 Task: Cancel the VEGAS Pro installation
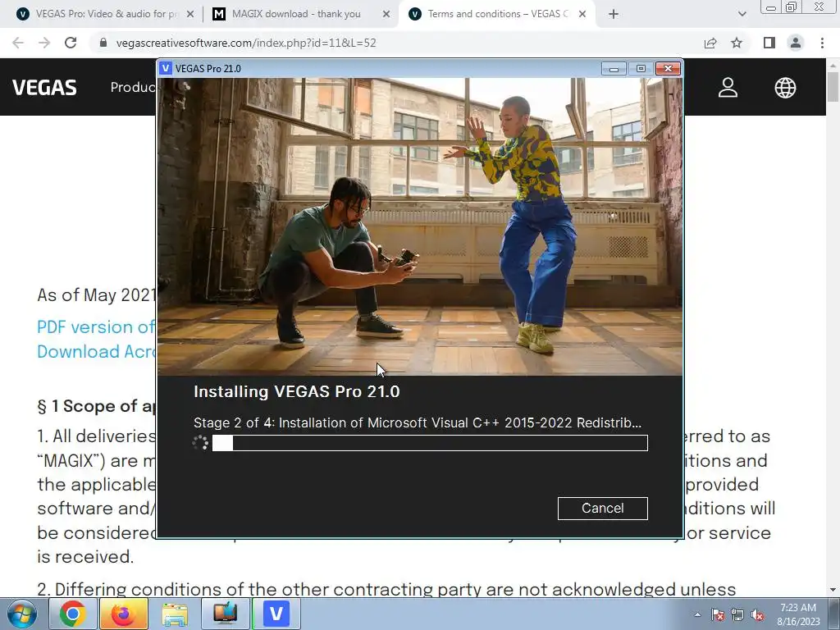click(x=602, y=508)
